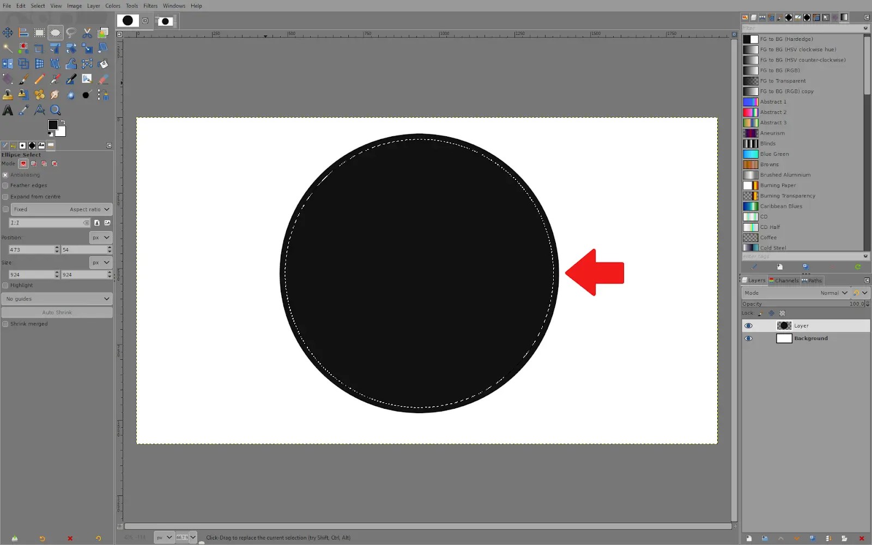Check the Highlight option

point(5,285)
